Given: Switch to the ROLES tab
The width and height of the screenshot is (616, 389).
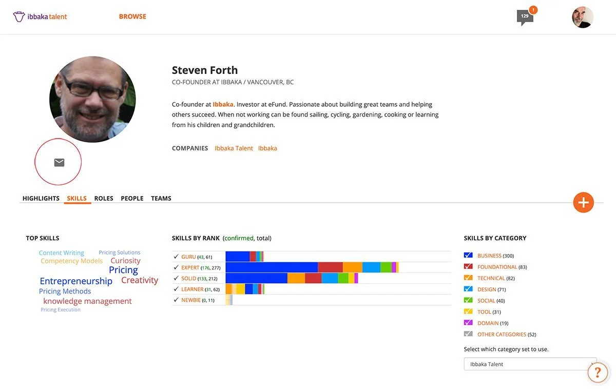Looking at the screenshot, I should (x=104, y=198).
